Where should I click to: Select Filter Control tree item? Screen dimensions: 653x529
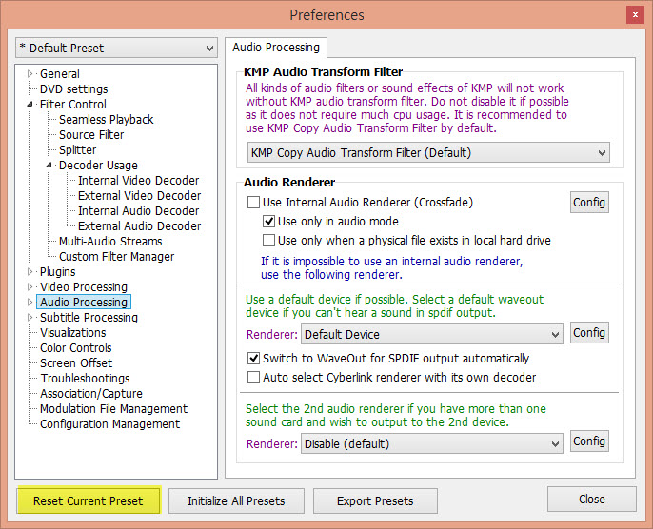coord(73,104)
